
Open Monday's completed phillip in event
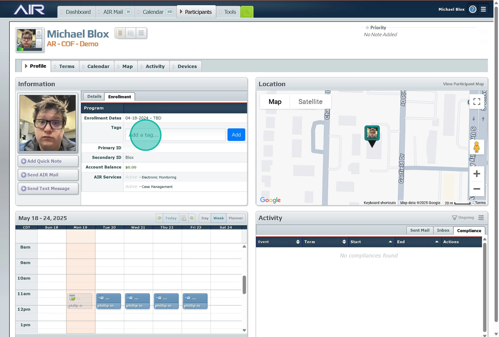[80, 301]
